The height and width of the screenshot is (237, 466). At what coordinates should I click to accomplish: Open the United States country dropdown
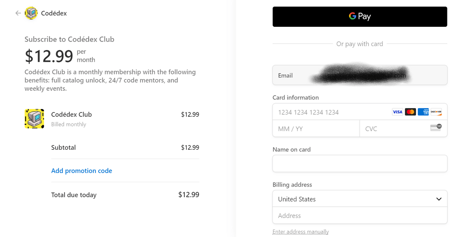[349, 199]
